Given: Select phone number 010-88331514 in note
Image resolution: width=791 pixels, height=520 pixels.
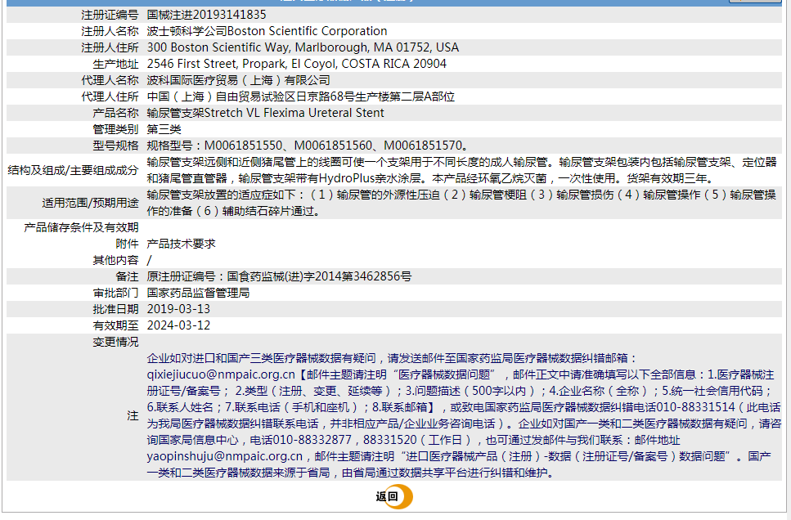Looking at the screenshot, I should (696, 407).
